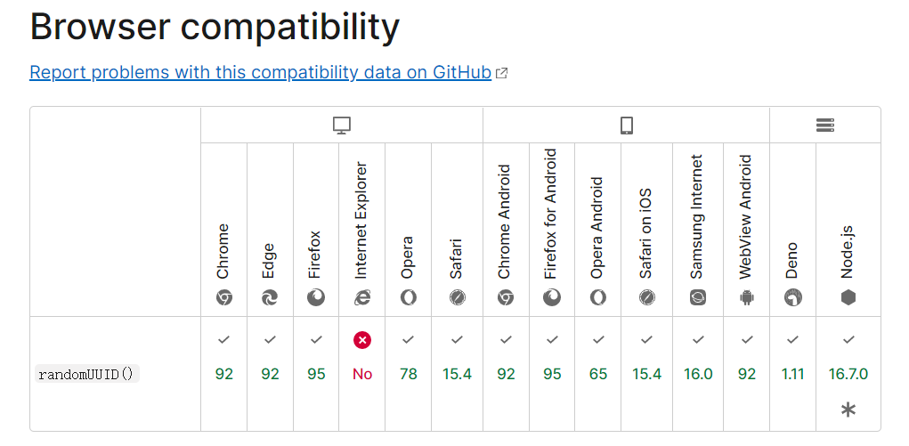Viewport: 909px width, 446px height.
Task: Click the Safari 15.4 version cell
Action: 457,374
